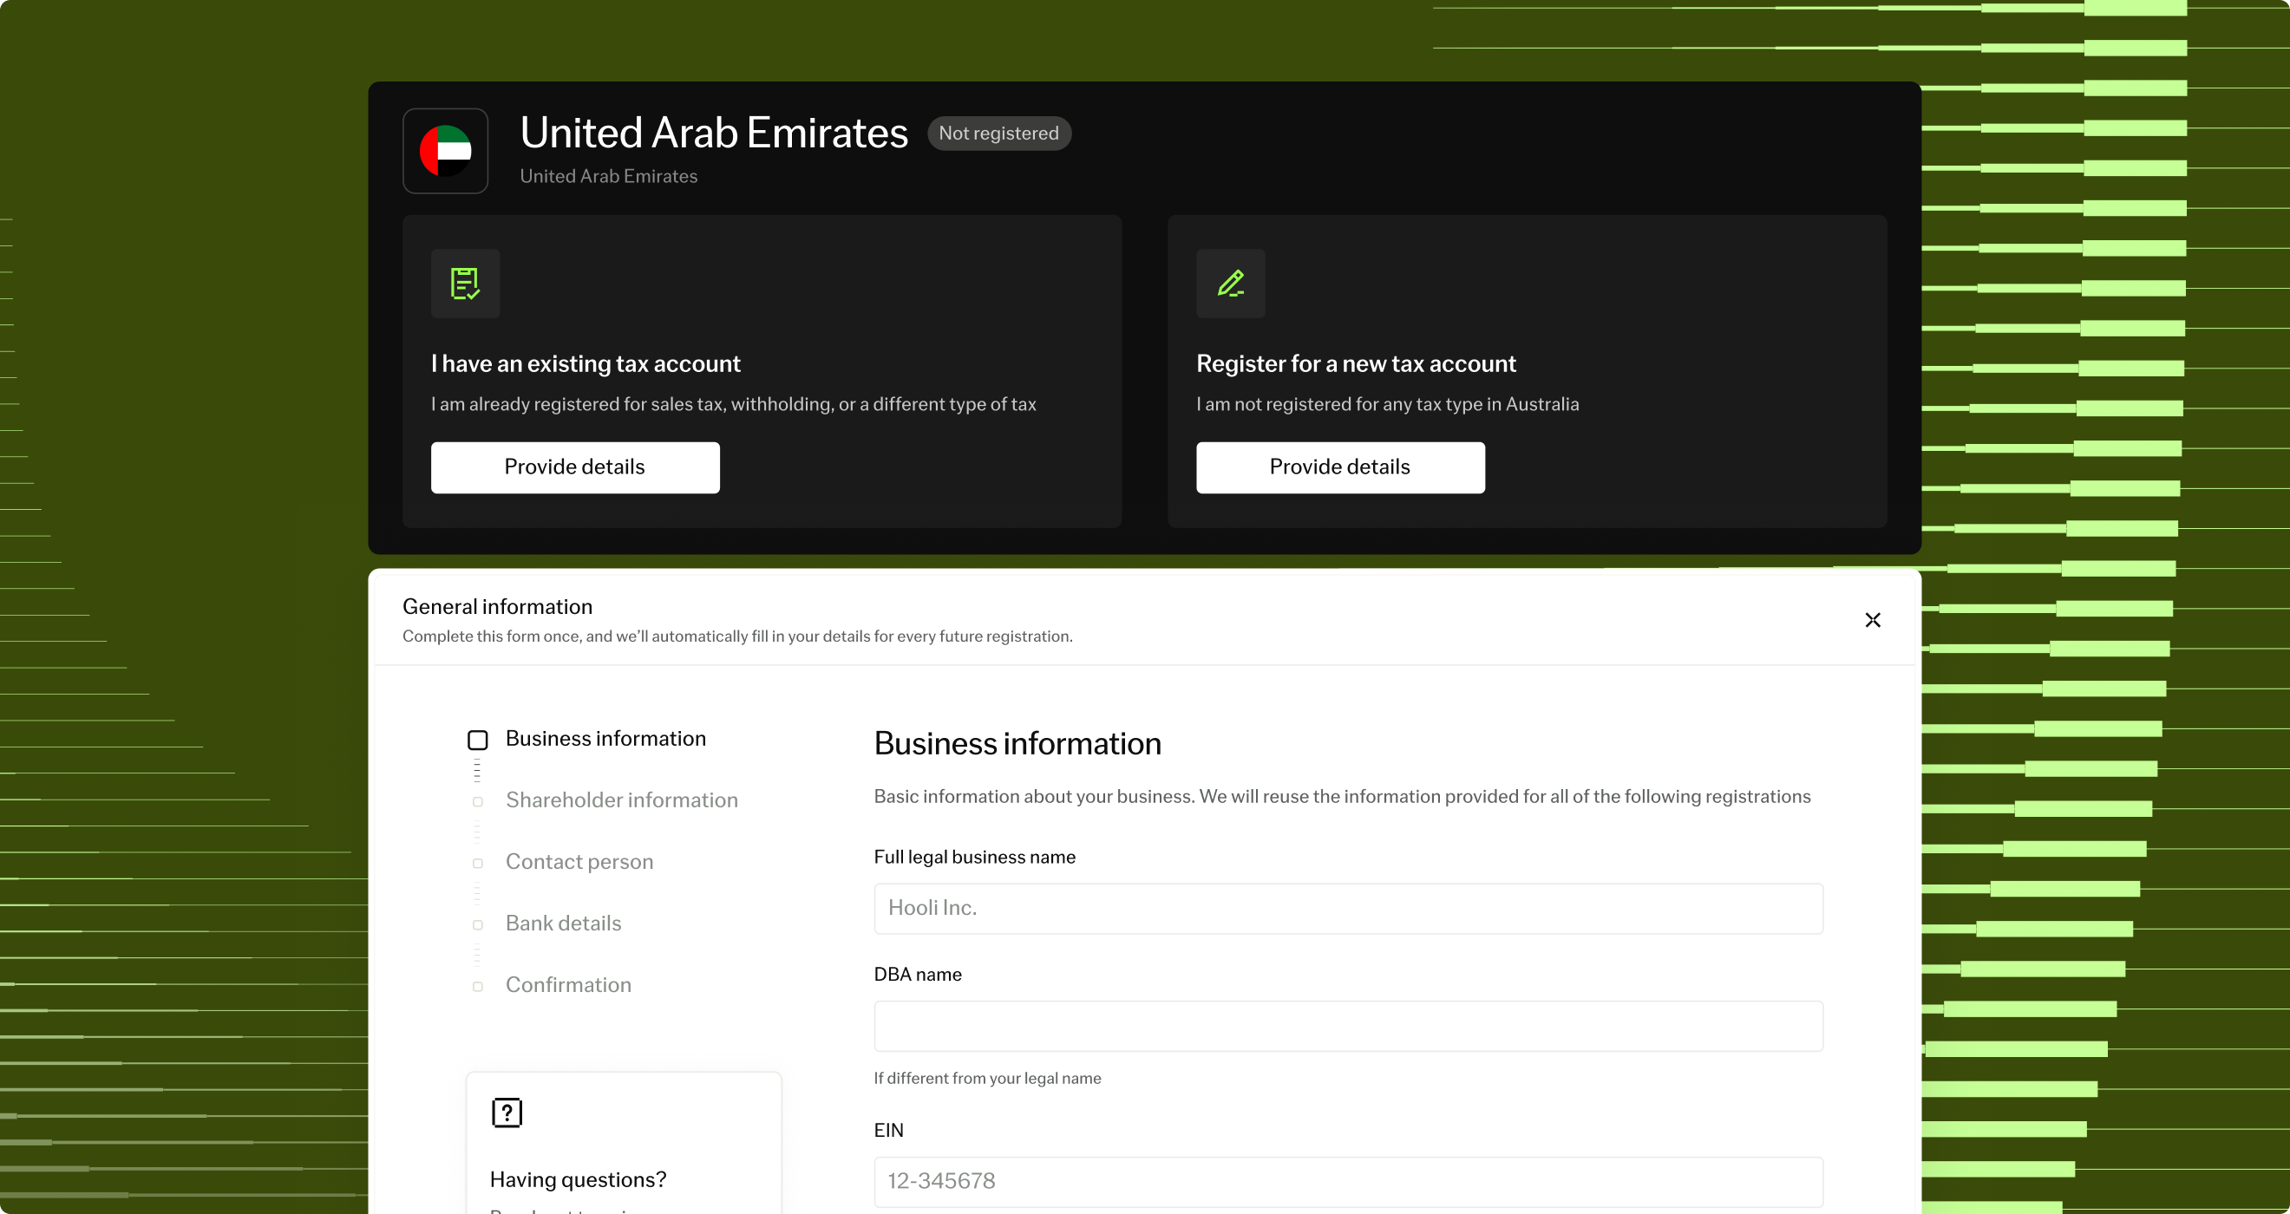
Task: Click the Business information form heading
Action: pyautogui.click(x=1017, y=744)
